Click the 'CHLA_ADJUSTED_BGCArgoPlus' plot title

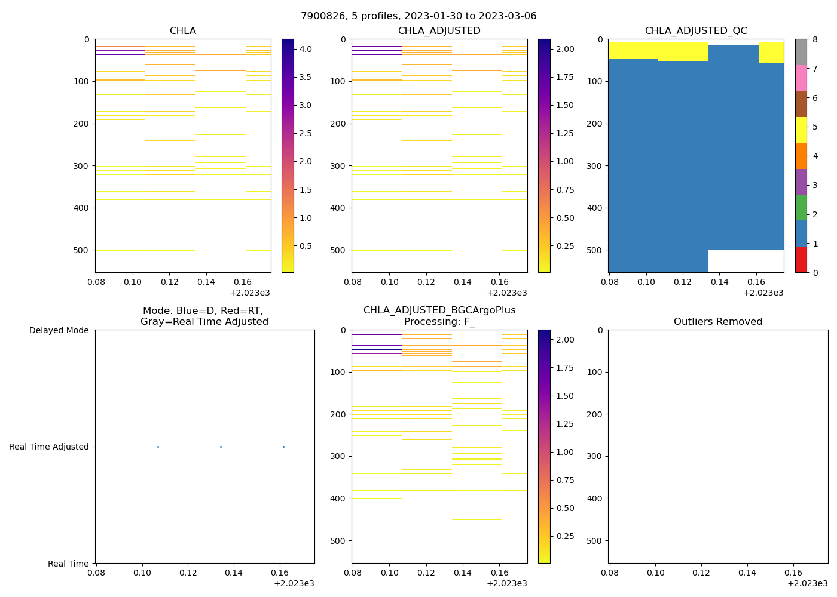pyautogui.click(x=439, y=310)
